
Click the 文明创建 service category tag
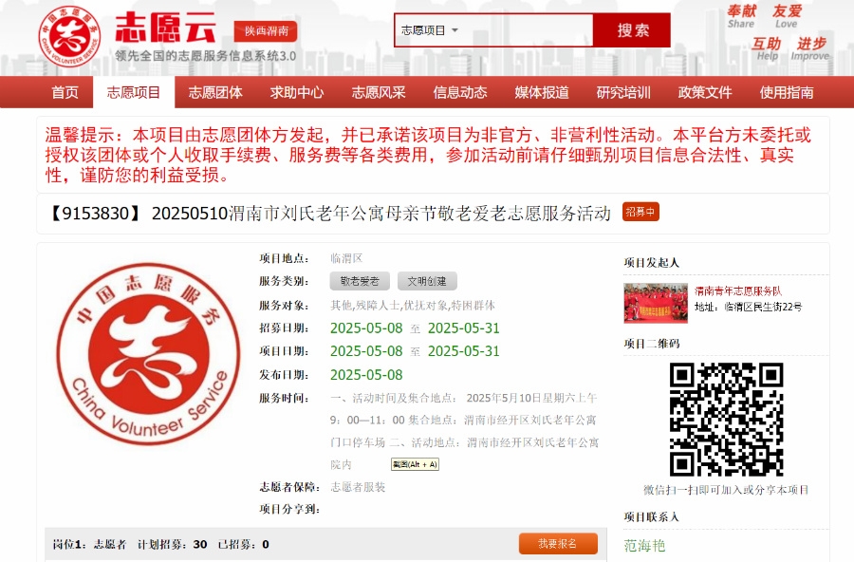coord(427,281)
